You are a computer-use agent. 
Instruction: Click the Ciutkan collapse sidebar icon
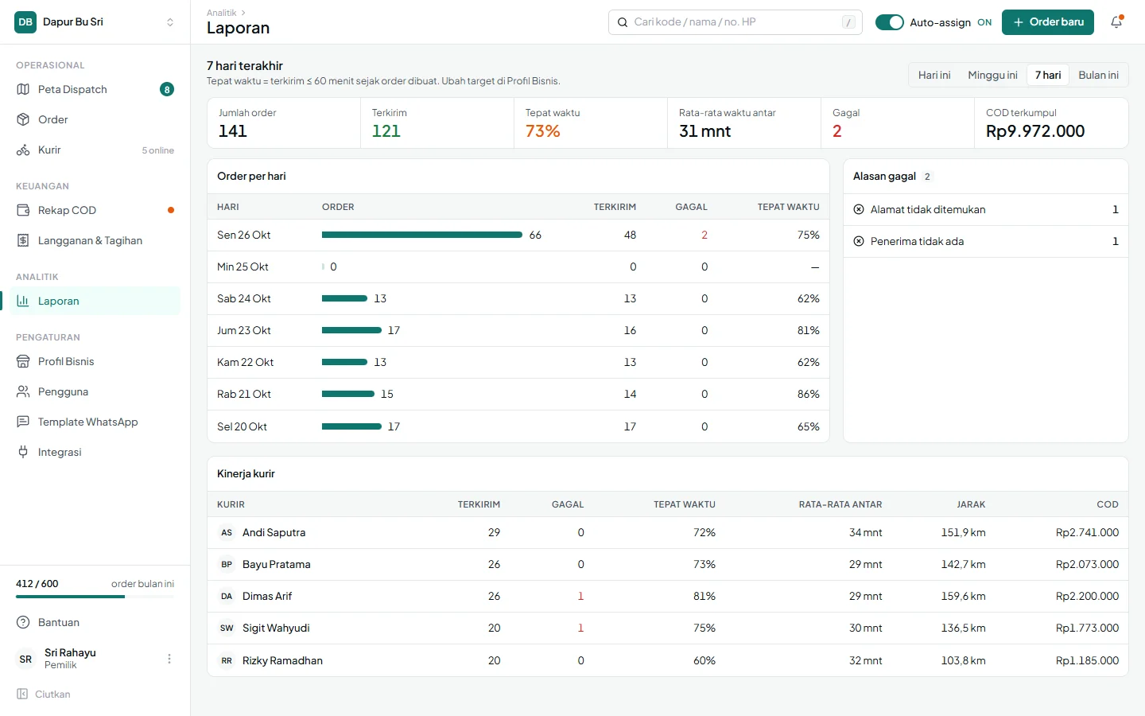click(x=22, y=694)
